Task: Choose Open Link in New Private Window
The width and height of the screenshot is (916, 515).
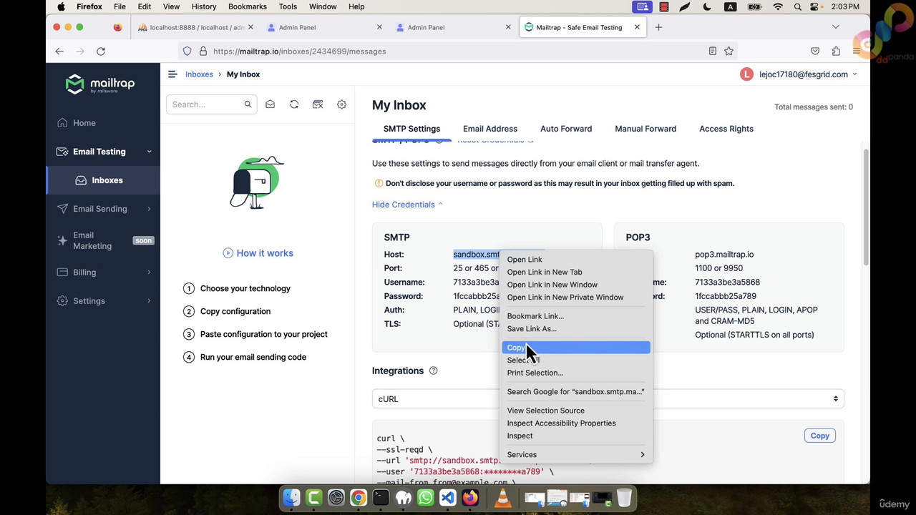Action: tap(576, 297)
